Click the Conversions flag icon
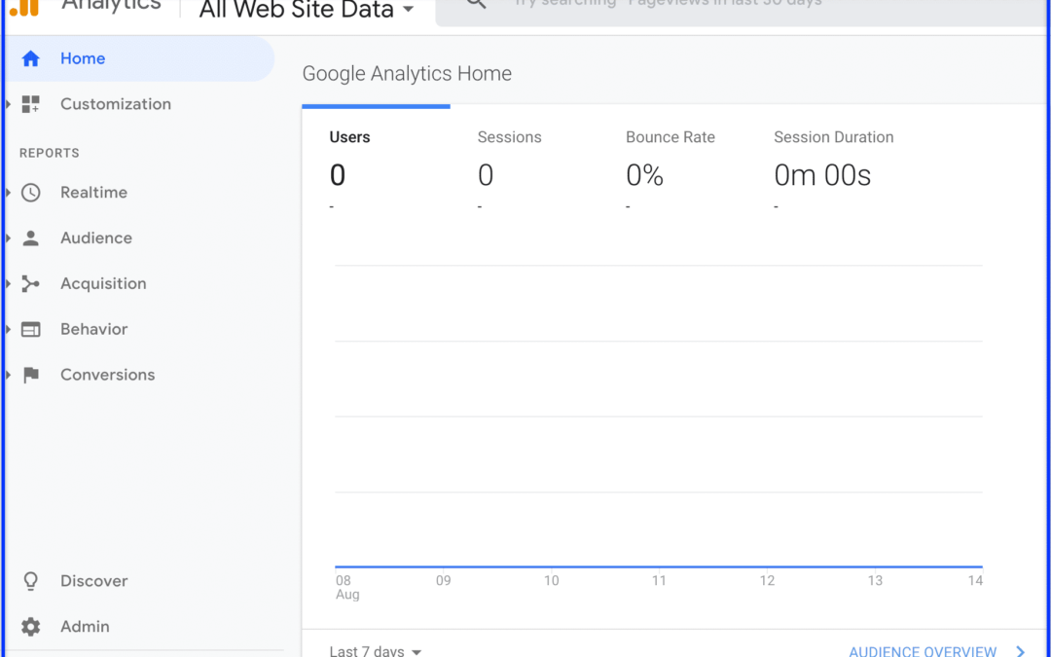This screenshot has width=1051, height=657. (31, 375)
